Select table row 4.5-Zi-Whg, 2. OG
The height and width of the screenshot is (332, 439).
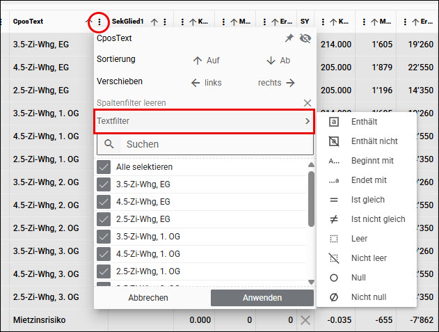46,205
